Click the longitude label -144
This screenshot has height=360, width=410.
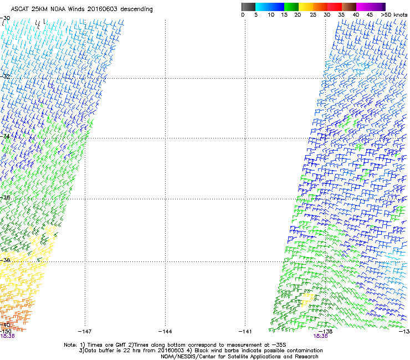pos(165,332)
